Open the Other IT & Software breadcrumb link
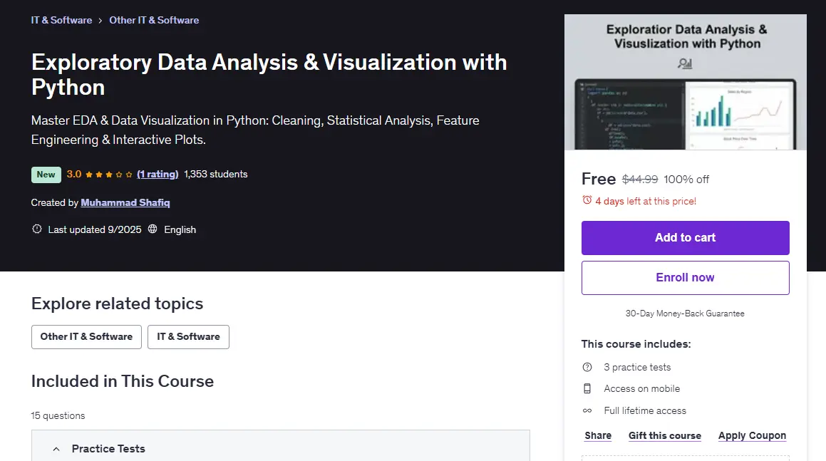Viewport: 826px width, 461px height. click(x=154, y=20)
